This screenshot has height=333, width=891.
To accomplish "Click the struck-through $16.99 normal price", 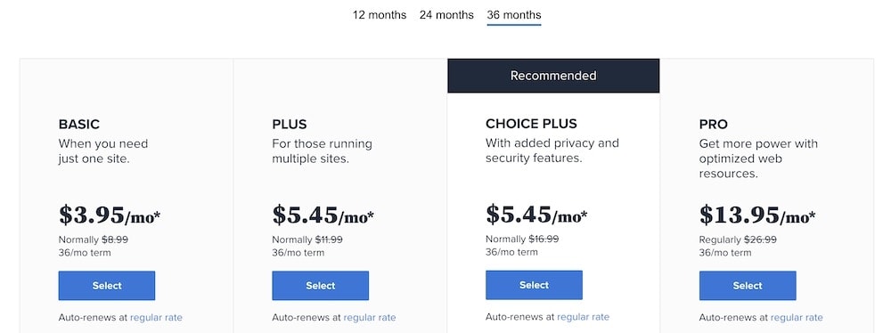I will click(x=544, y=240).
